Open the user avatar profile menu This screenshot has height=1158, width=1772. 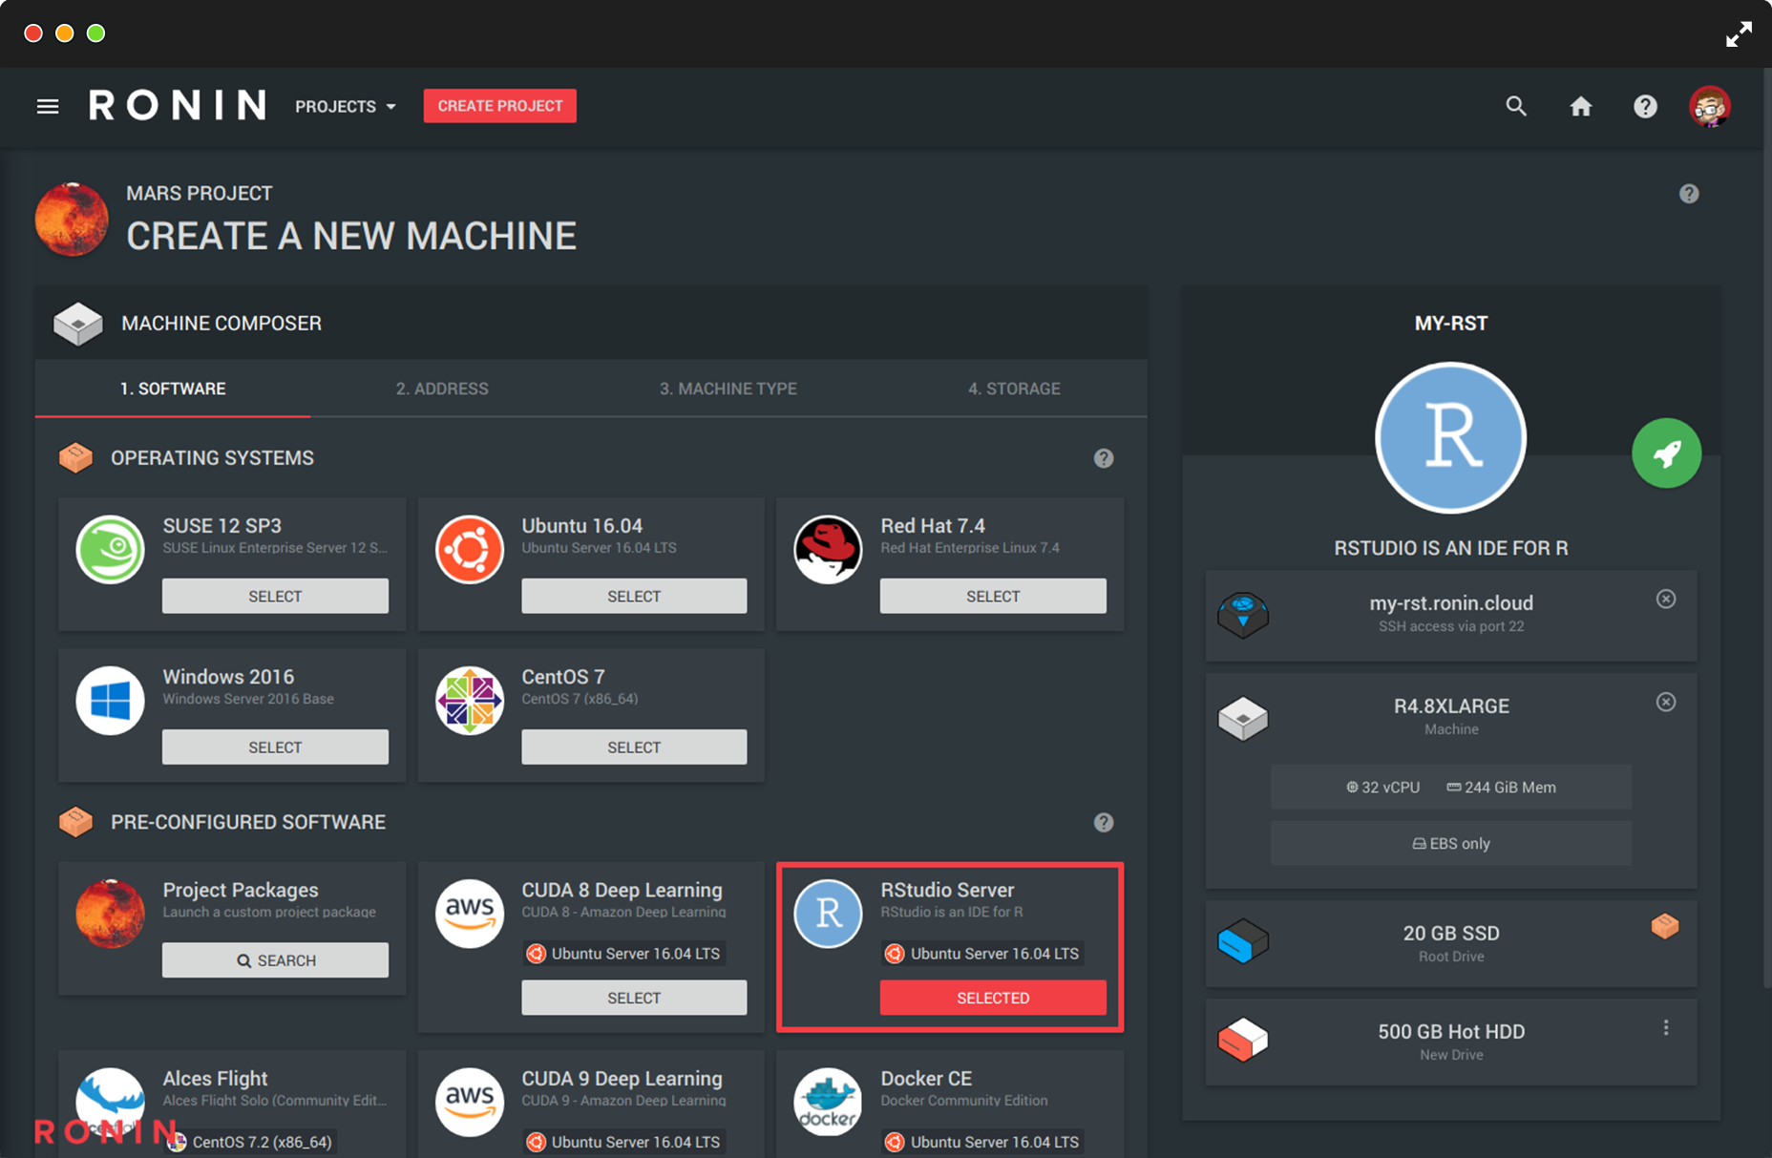click(x=1709, y=106)
